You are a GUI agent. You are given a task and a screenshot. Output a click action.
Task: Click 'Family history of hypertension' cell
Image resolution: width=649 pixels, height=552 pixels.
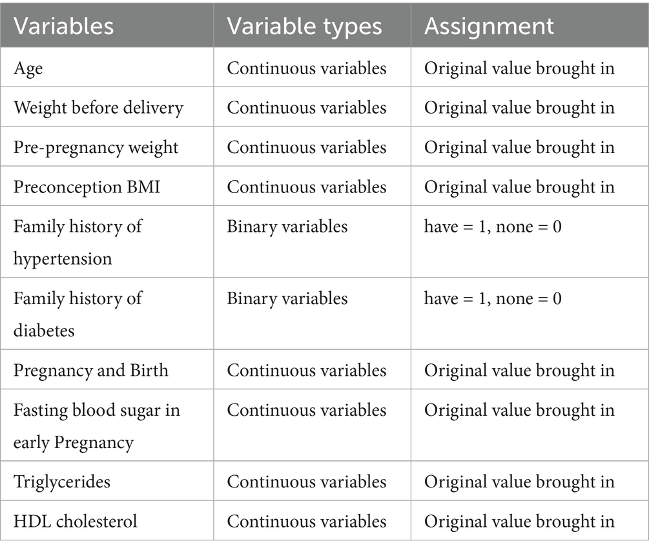[x=77, y=242]
